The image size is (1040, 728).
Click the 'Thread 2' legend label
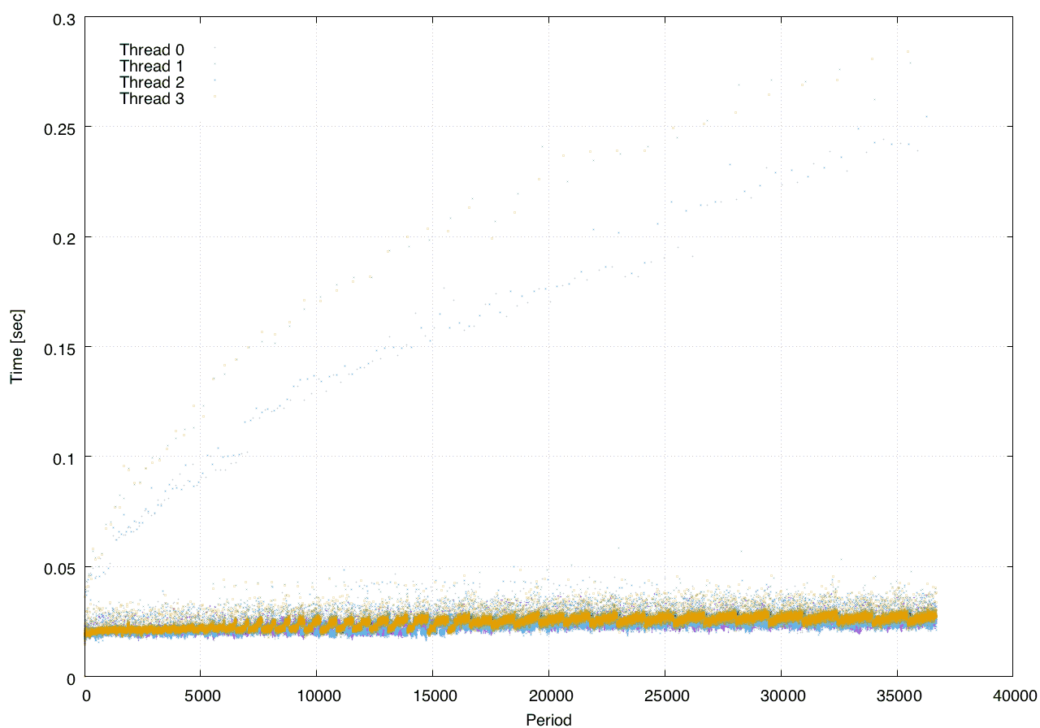point(152,83)
